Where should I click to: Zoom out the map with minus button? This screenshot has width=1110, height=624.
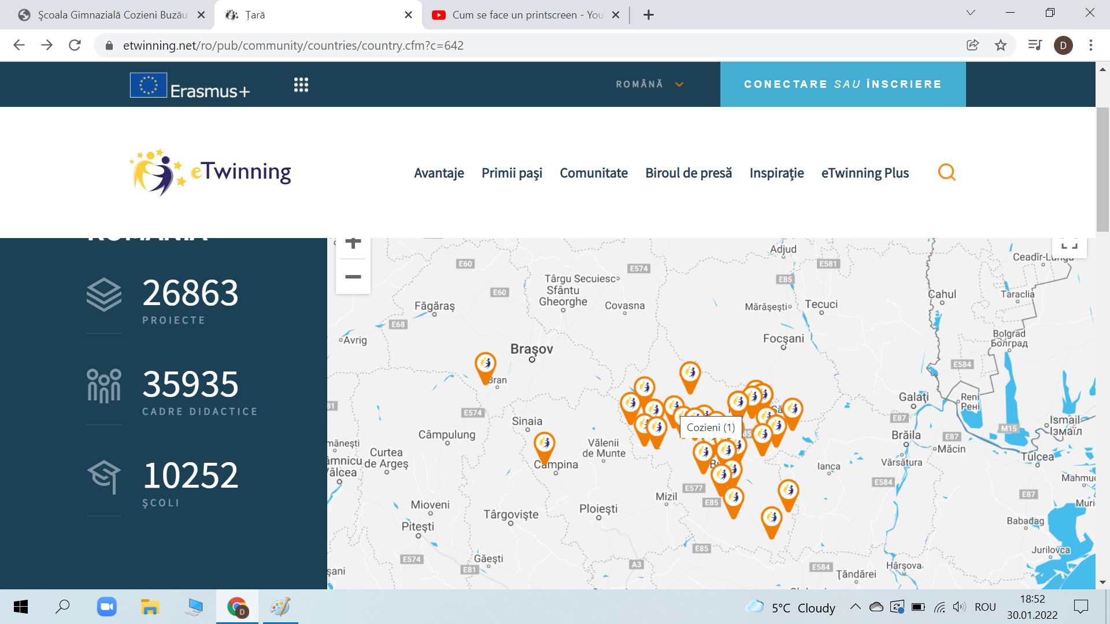point(353,277)
